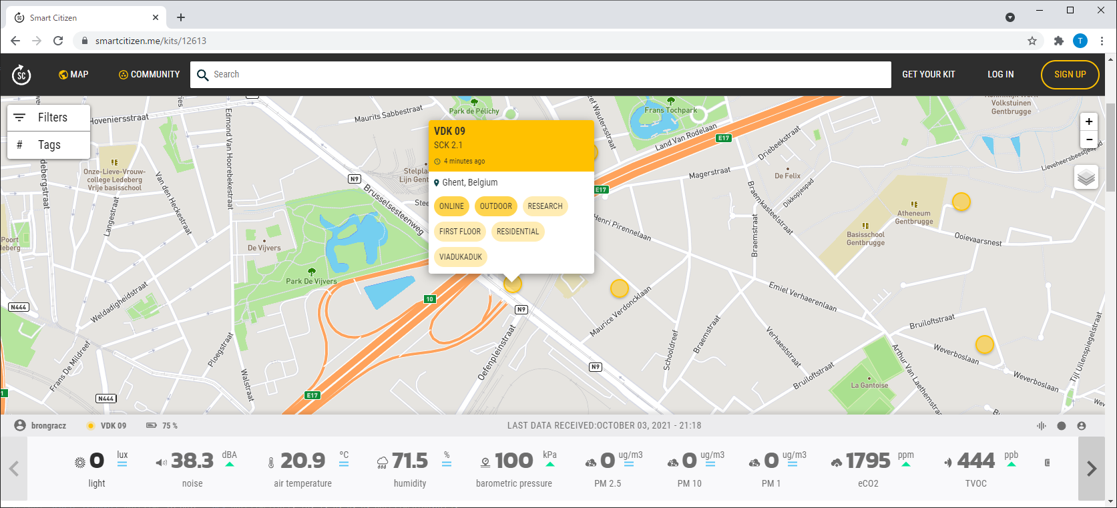Click the LAST DATA RECEIVED timestamp
1117x508 pixels.
(604, 426)
